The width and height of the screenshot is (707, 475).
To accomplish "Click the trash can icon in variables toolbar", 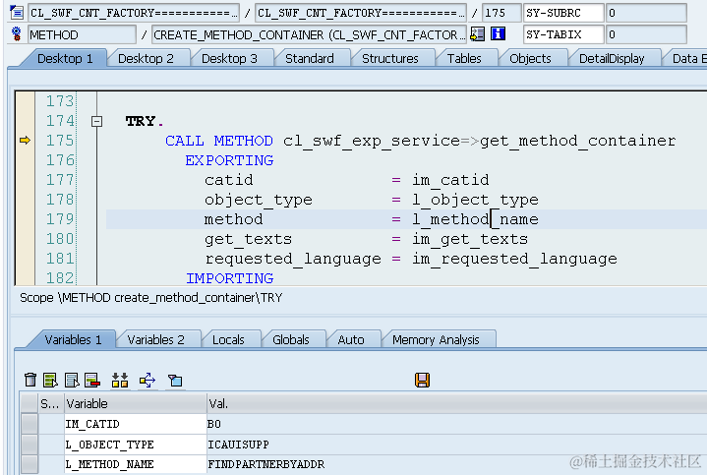I will pos(30,380).
